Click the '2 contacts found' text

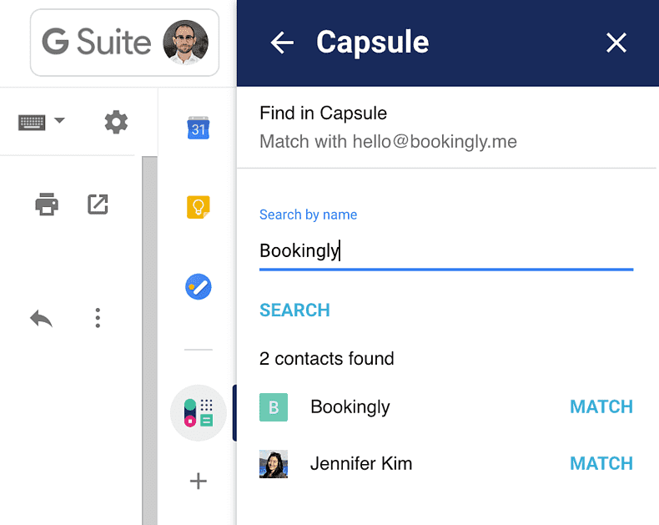coord(326,359)
